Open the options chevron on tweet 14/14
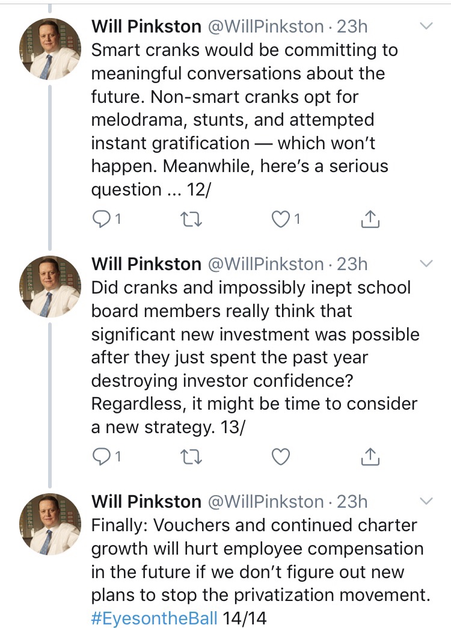This screenshot has width=451, height=628. tap(426, 501)
